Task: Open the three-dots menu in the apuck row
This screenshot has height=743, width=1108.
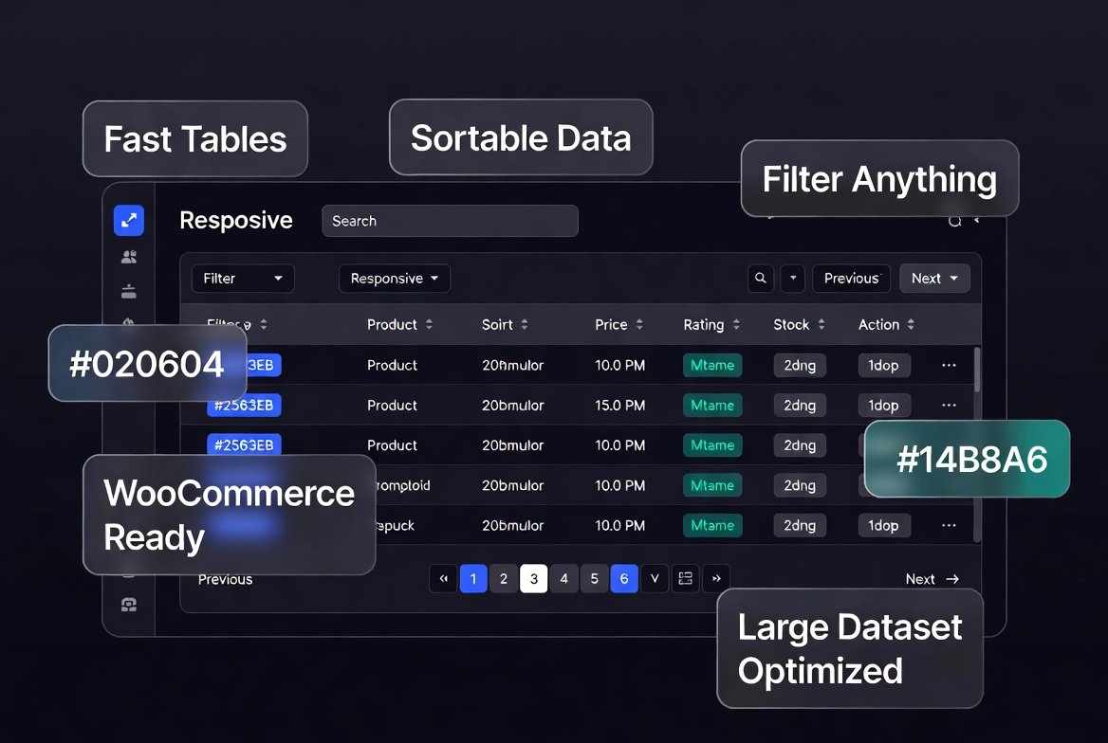Action: tap(949, 525)
